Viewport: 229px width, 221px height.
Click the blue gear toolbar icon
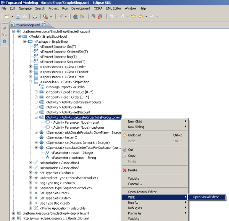pyautogui.click(x=75, y=16)
